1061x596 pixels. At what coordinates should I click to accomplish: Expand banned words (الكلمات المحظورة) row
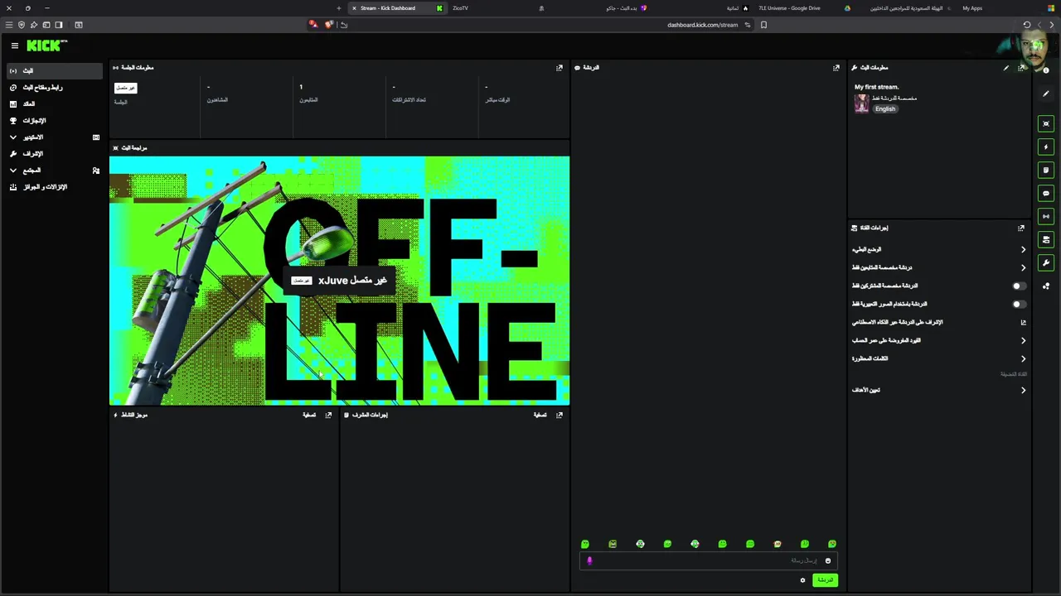[939, 358]
